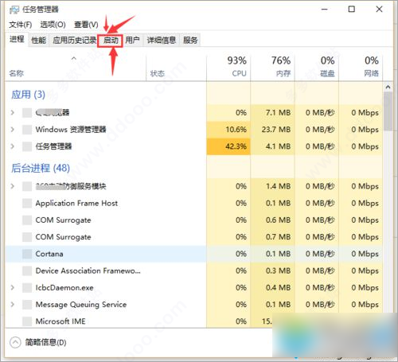Viewport: 398px width, 362px height.
Task: Switch to the 性能 tab
Action: click(38, 41)
